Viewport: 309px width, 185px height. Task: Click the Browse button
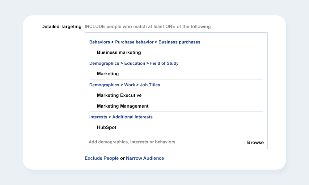256,142
